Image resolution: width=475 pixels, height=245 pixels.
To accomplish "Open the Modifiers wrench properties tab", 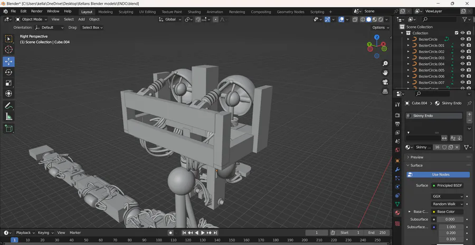I will (x=397, y=170).
